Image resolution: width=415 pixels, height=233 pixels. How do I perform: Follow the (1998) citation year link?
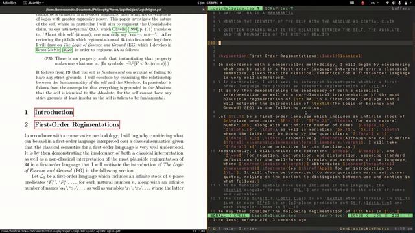[x=133, y=29]
